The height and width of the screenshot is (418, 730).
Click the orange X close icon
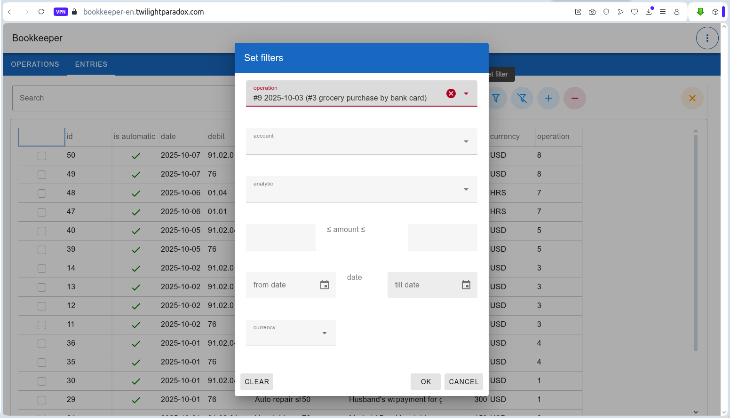(x=692, y=98)
